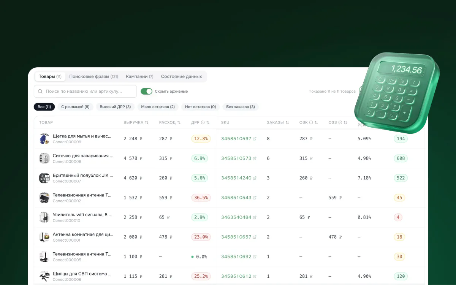Screen dimensions: 456x285
Task: Click article code Conect000002
Action: [x=67, y=201]
